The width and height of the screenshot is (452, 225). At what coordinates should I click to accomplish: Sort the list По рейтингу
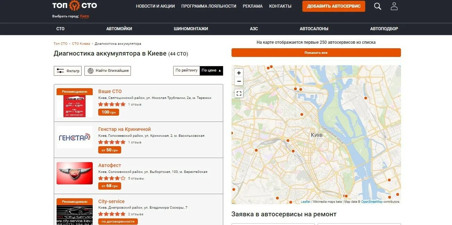click(x=186, y=70)
